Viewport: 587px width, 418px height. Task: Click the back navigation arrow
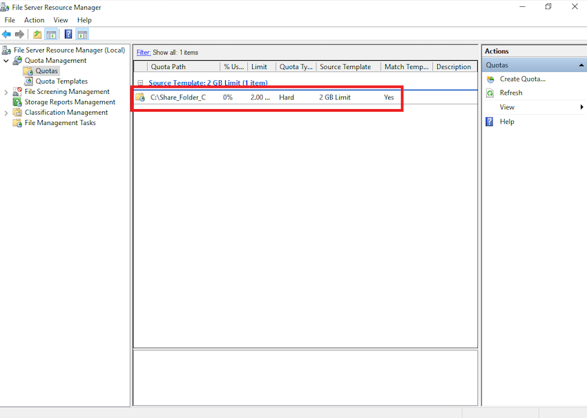point(7,34)
